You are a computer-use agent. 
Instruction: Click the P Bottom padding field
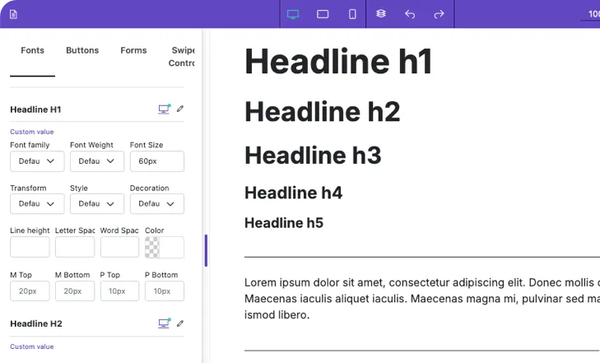pyautogui.click(x=165, y=291)
